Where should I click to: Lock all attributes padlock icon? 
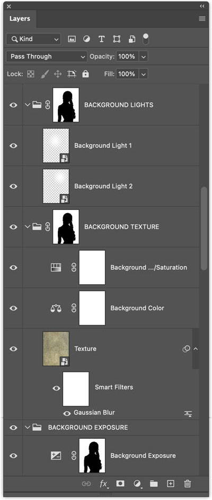(85, 74)
